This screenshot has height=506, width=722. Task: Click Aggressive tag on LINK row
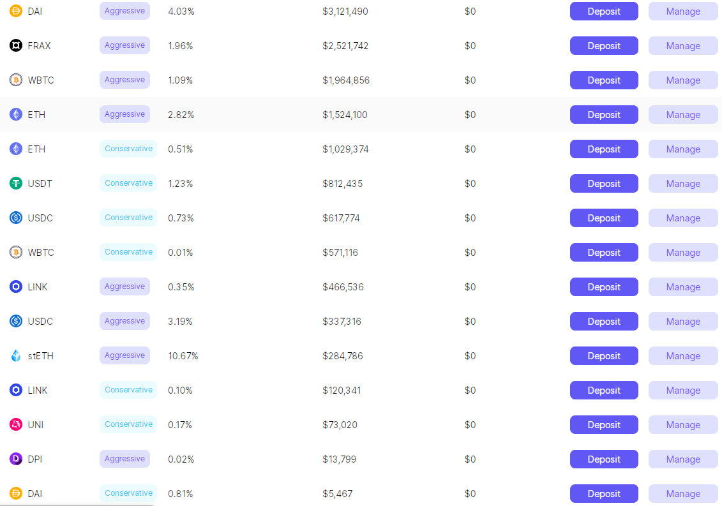124,286
